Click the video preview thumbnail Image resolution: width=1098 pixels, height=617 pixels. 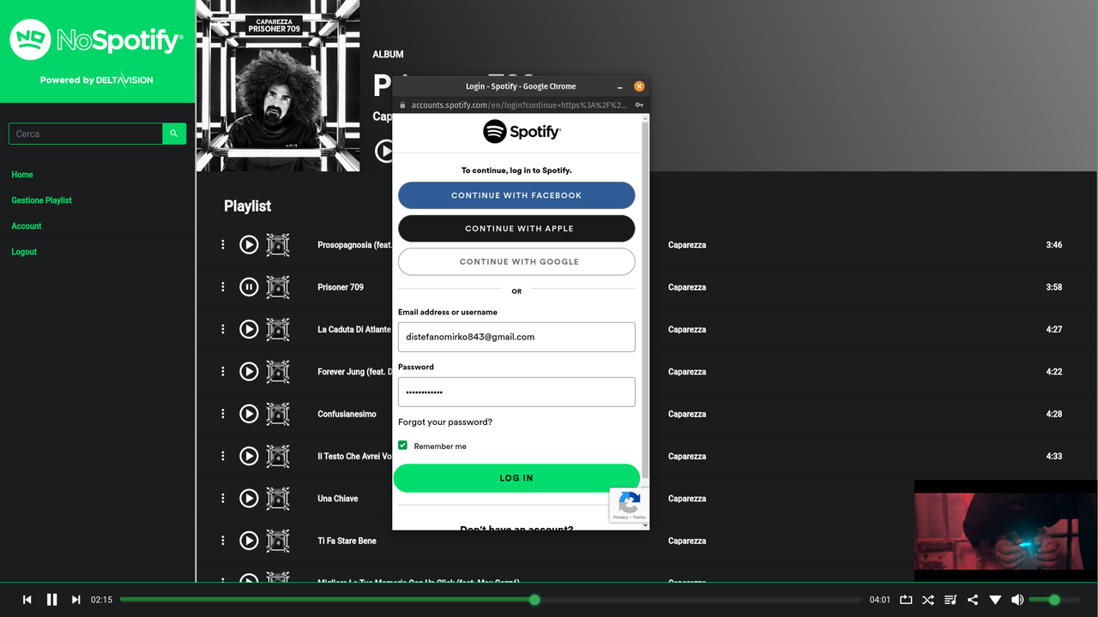click(1005, 530)
